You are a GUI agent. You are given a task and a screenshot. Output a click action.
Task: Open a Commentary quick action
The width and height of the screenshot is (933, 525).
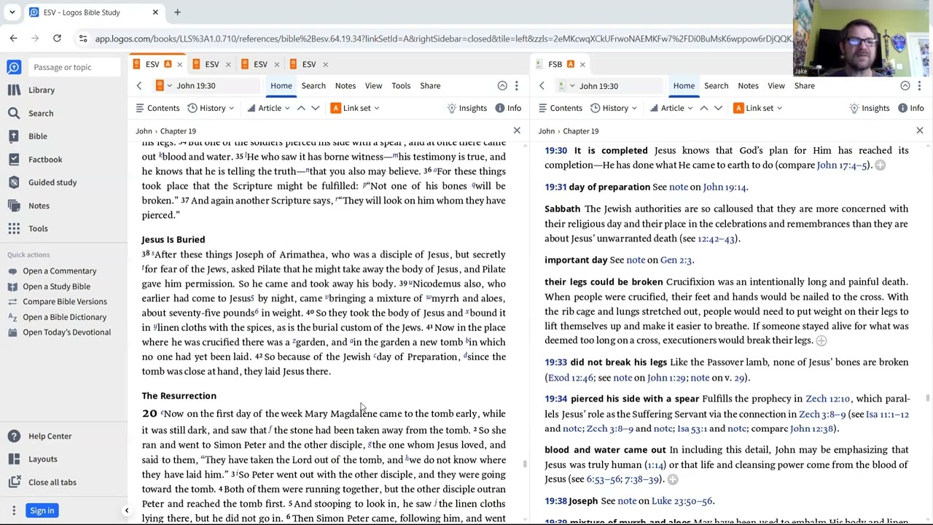[59, 271]
